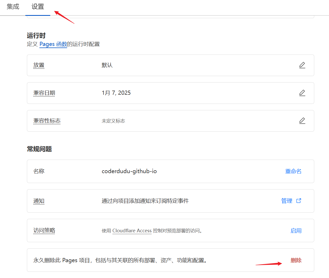The height and width of the screenshot is (278, 329).
Task: Click the 未定义标志 placeholder text
Action: (113, 121)
